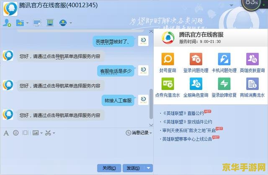This screenshot has height=175, width=268.
Task: Click the police cap report icon
Action: [x=63, y=22]
